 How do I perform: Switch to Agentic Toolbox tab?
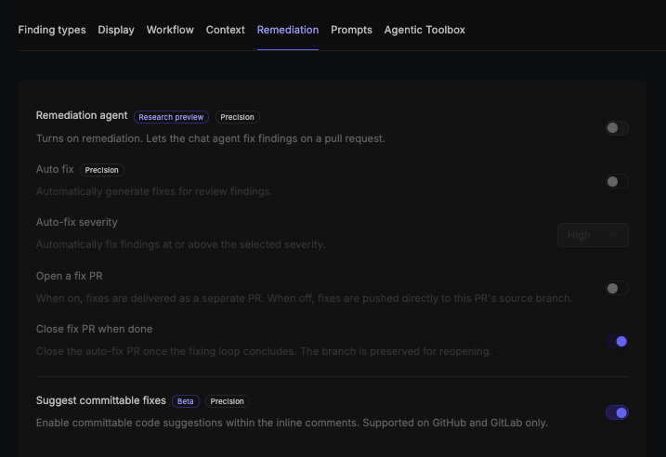click(424, 30)
